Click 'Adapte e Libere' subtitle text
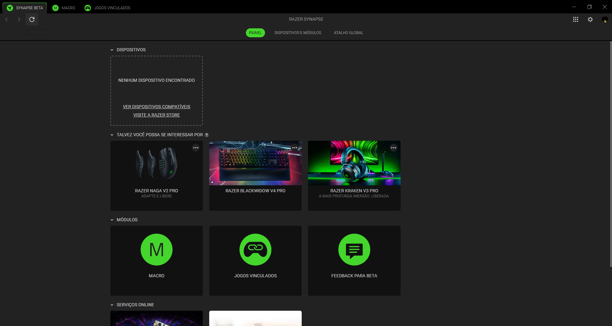Image resolution: width=612 pixels, height=326 pixels. (157, 196)
